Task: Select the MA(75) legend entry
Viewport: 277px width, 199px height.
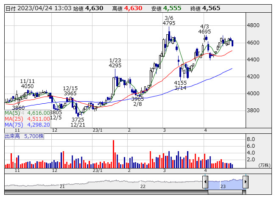Action: (x=27, y=124)
